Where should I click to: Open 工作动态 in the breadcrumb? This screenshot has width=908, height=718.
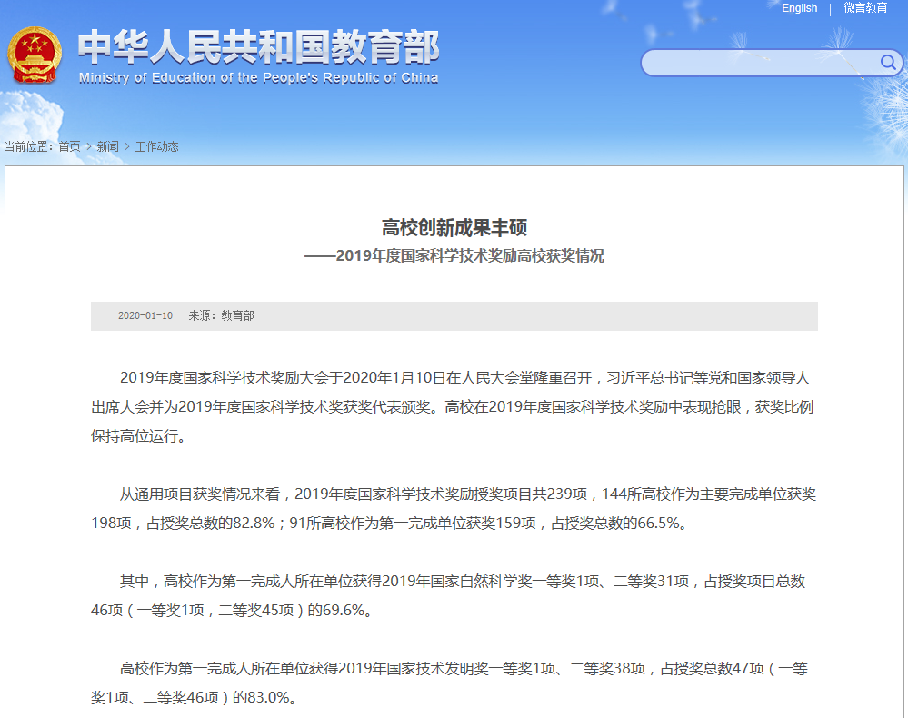pos(156,146)
